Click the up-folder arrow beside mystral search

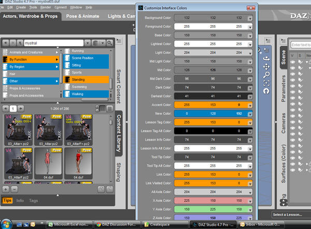tap(20, 43)
